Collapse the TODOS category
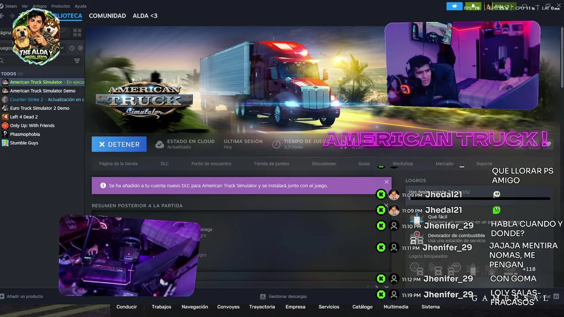Image resolution: width=564 pixels, height=317 pixels. pyautogui.click(x=9, y=74)
